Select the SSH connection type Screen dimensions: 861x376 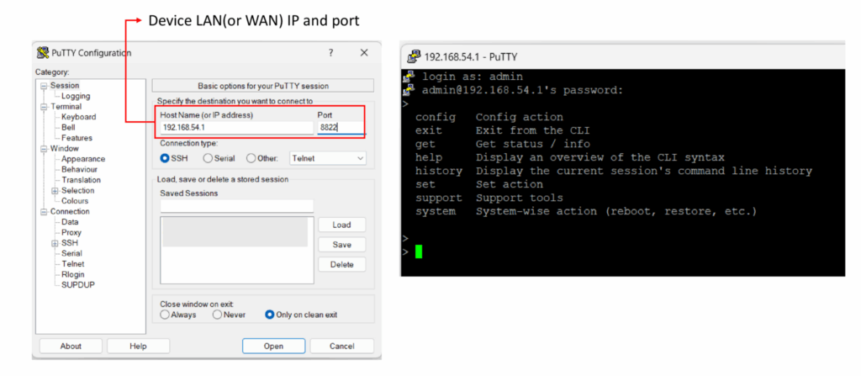click(165, 158)
